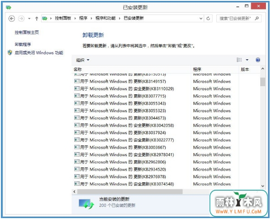Click the icon of KB3149157 update

[x=77, y=81]
